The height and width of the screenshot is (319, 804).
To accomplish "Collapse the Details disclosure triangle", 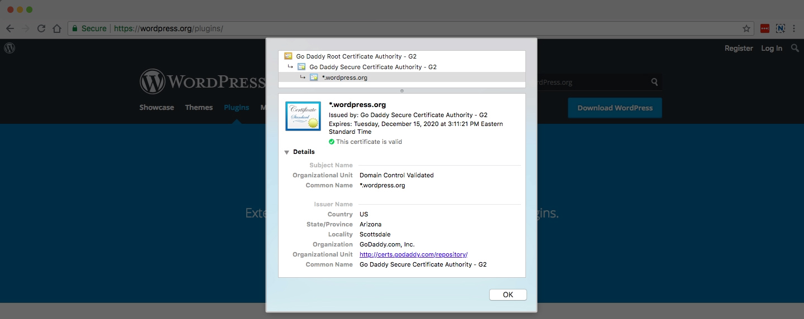I will point(286,152).
